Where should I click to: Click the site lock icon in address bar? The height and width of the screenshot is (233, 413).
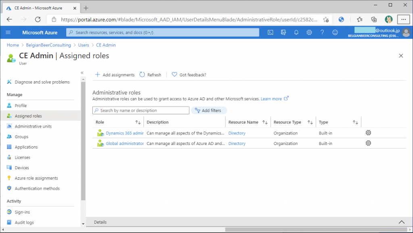click(x=54, y=19)
